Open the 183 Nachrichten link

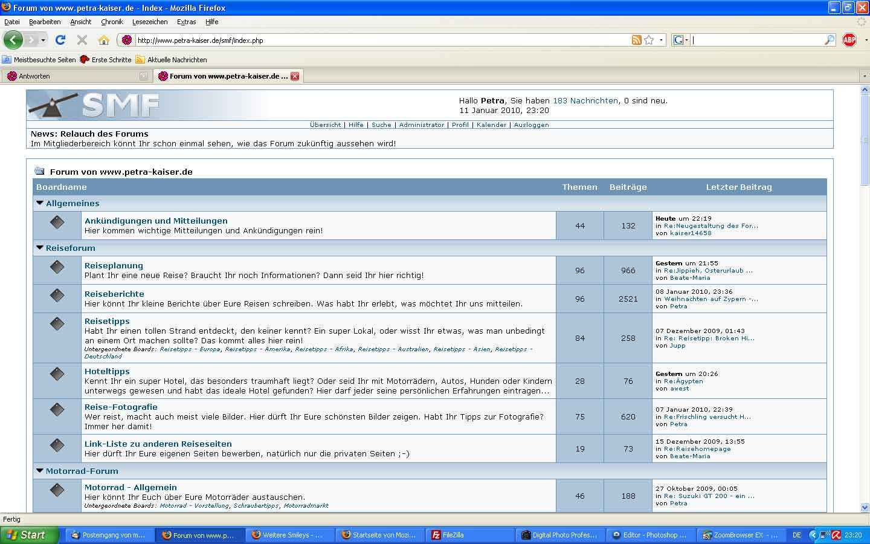pyautogui.click(x=585, y=101)
